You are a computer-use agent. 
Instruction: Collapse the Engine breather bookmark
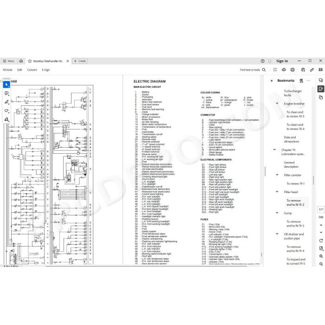[277, 103]
